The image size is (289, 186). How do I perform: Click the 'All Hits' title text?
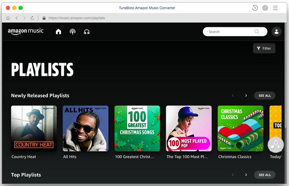pos(69,157)
